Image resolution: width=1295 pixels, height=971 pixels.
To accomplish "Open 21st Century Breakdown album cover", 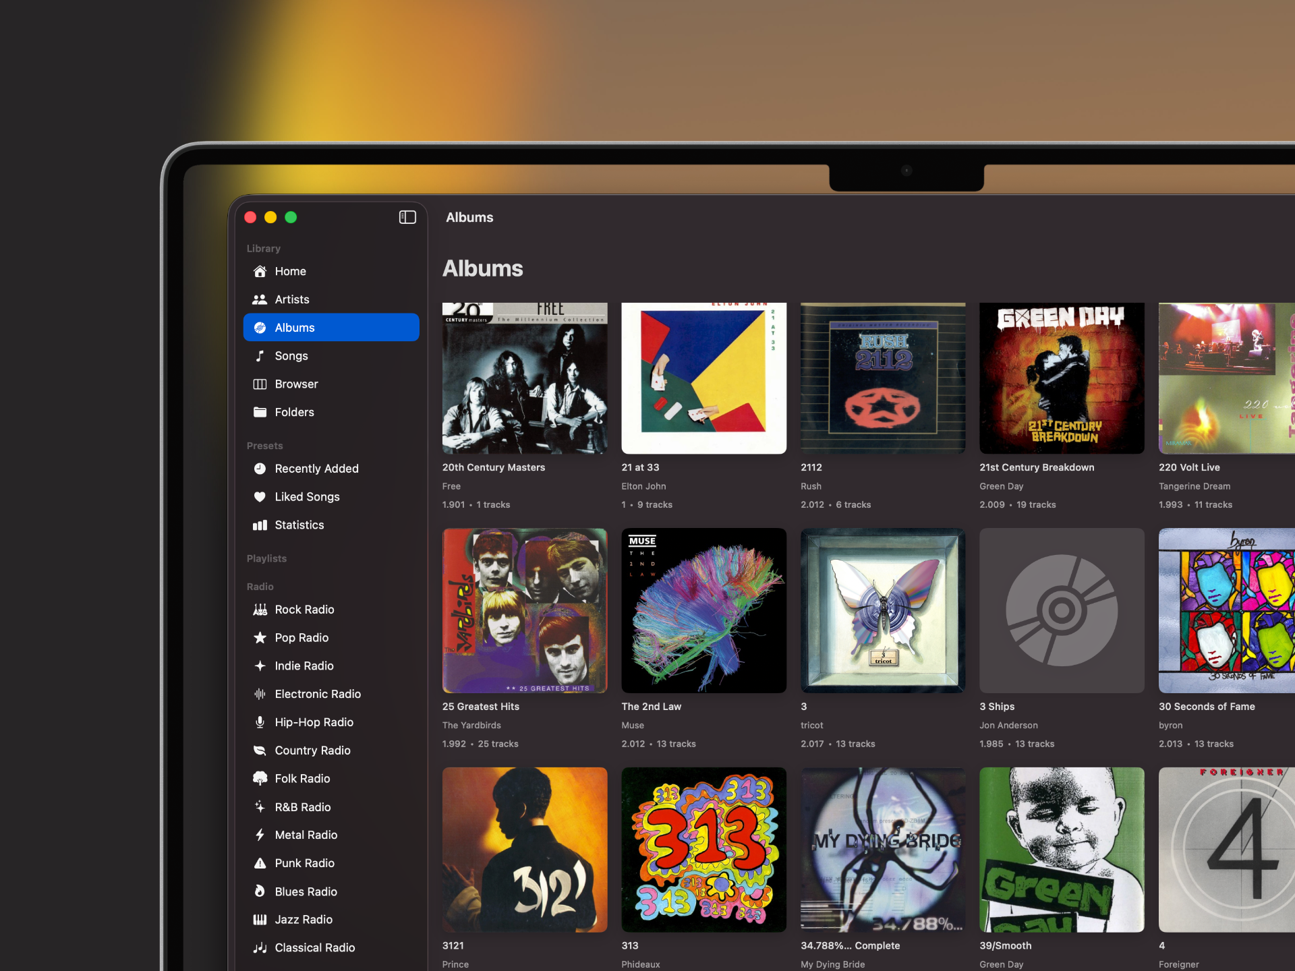I will 1062,378.
